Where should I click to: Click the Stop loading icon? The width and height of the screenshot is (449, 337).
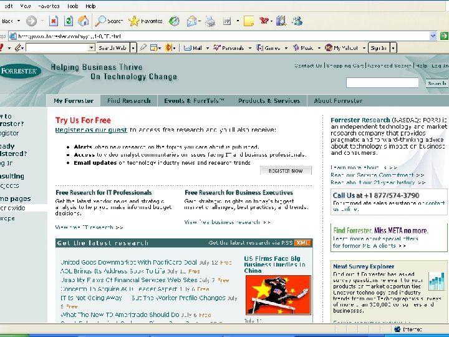pos(54,21)
